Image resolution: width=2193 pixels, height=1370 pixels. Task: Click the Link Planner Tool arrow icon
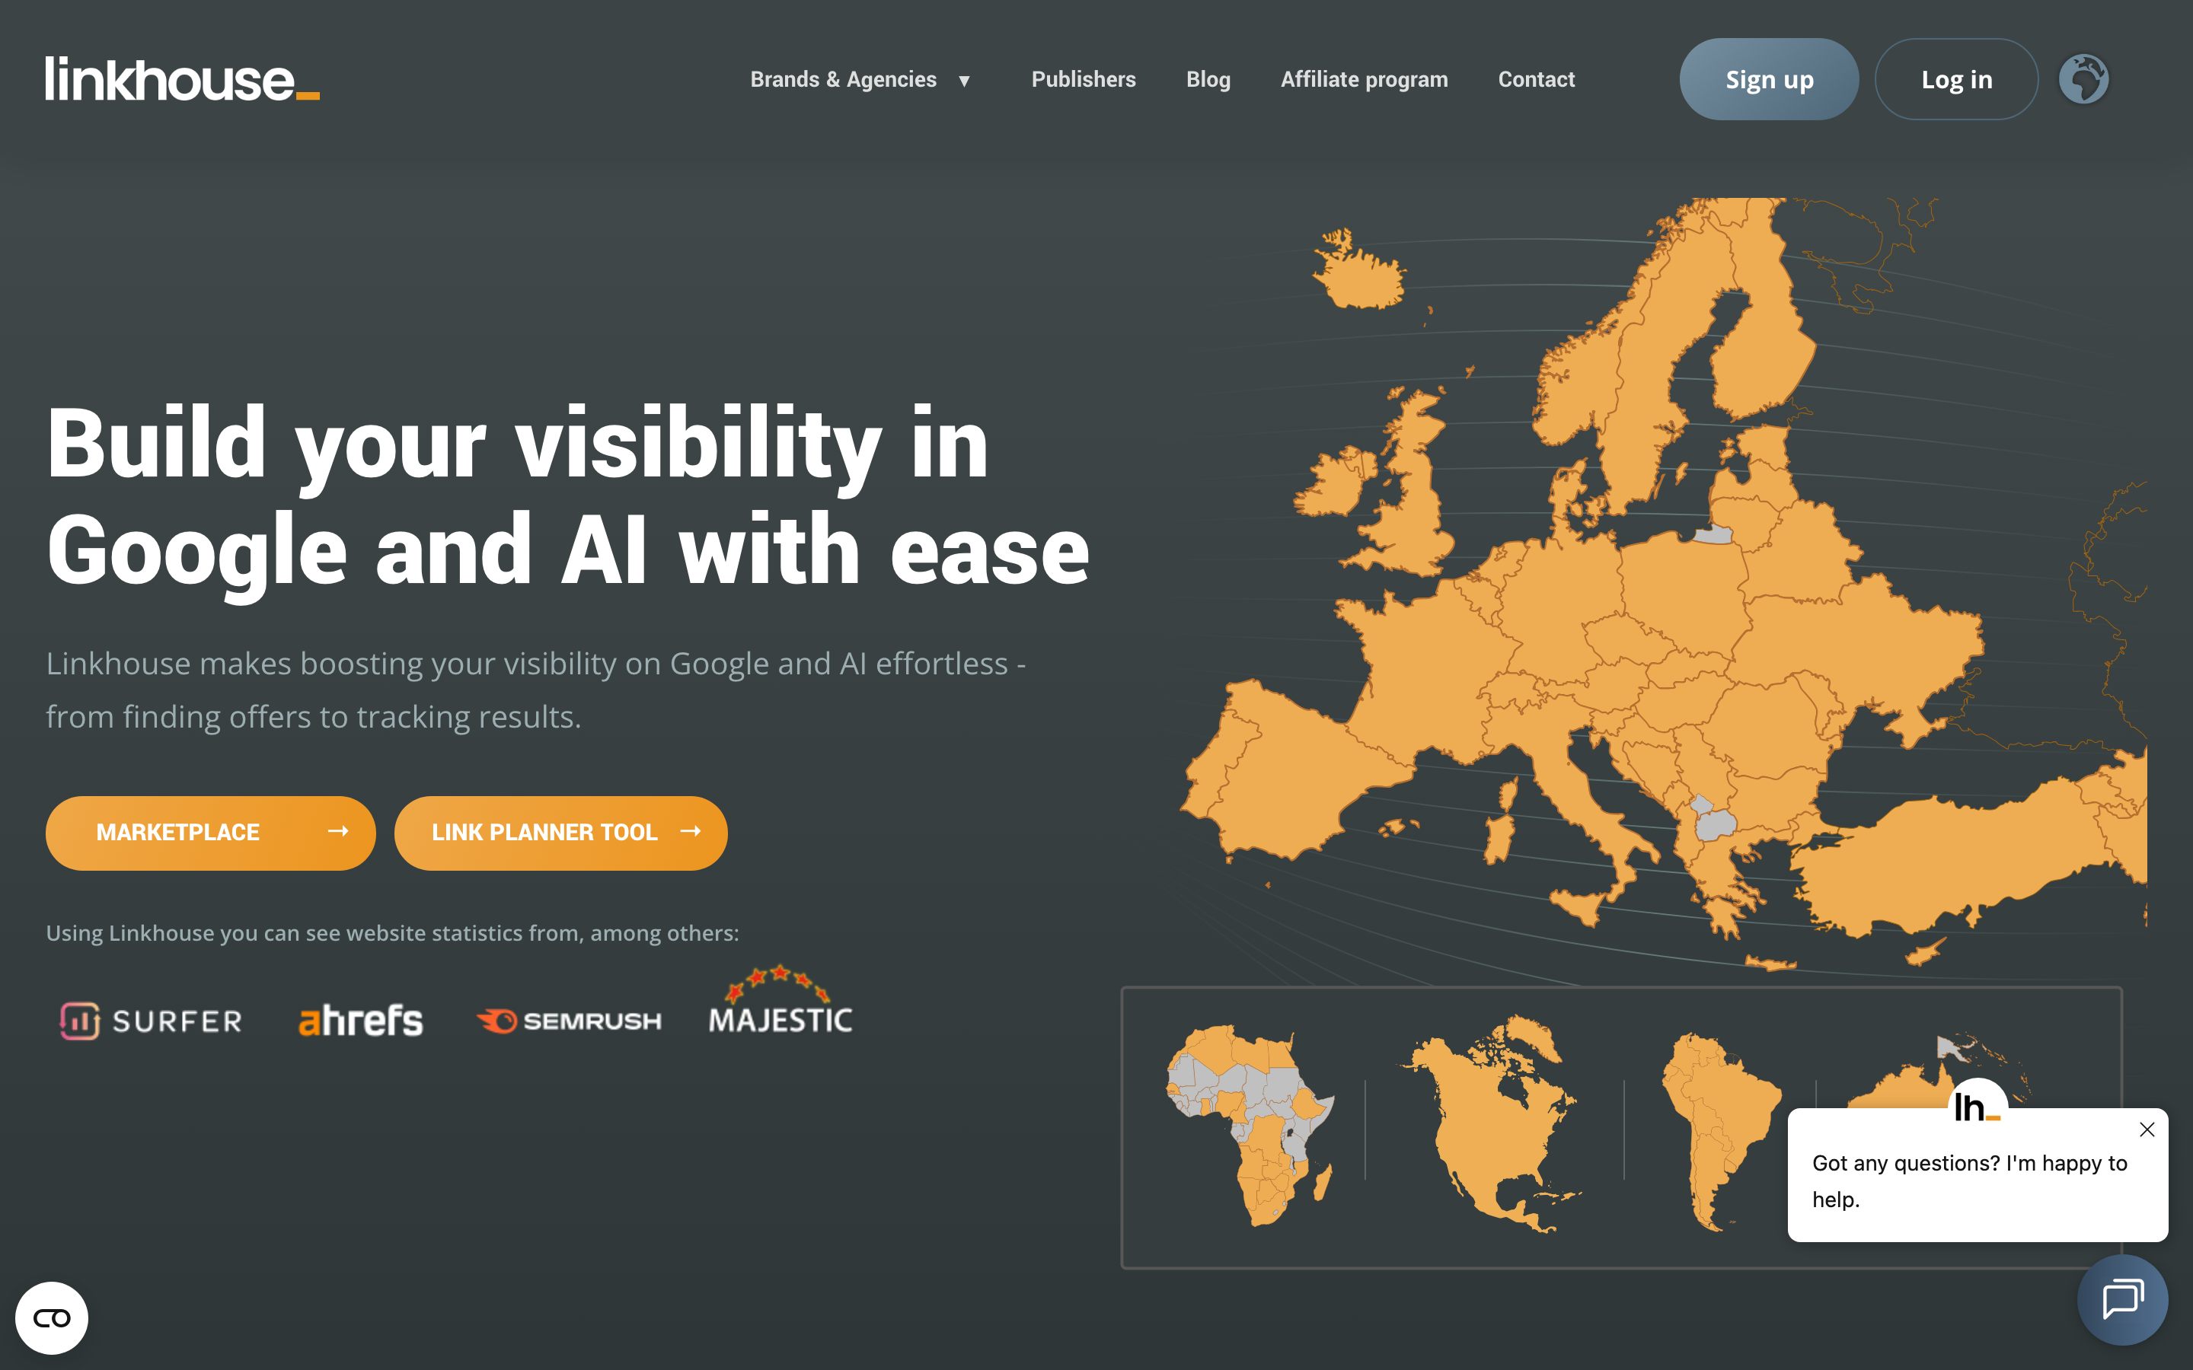coord(691,831)
